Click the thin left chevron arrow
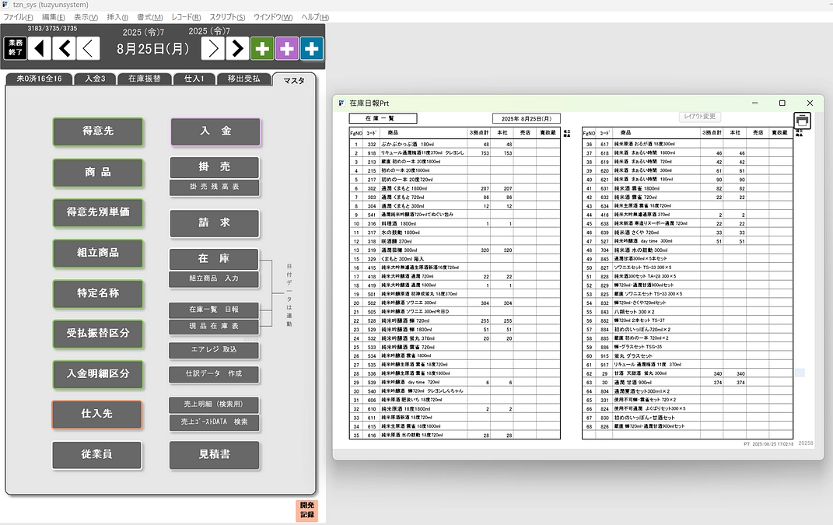833x525 pixels. click(89, 48)
